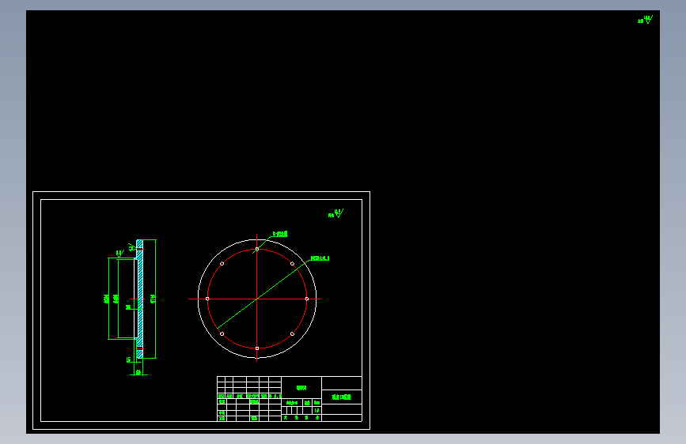Select the upper-right bolt hole of flange
686x444 pixels.
tap(292, 264)
